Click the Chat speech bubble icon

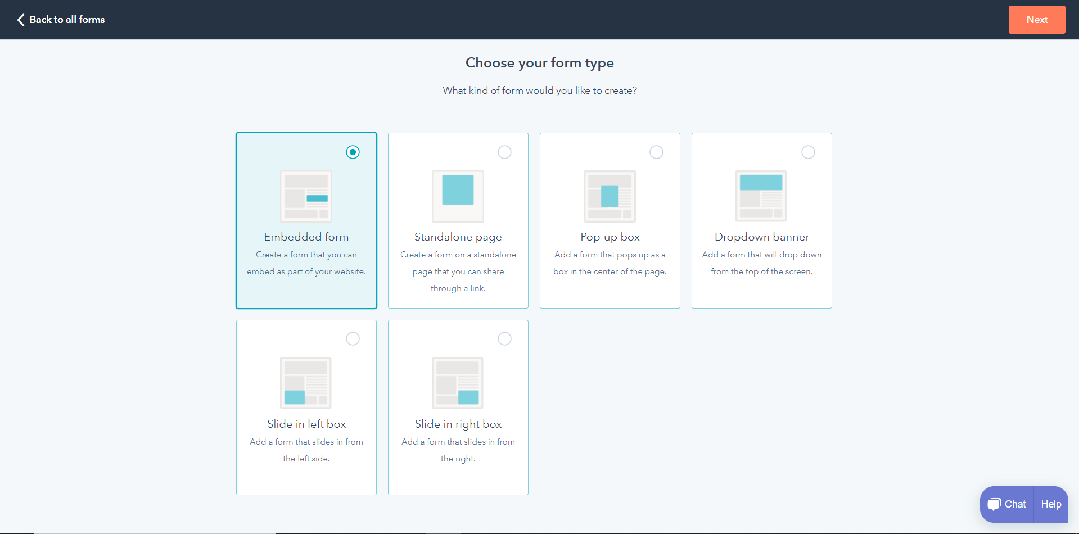coord(994,504)
